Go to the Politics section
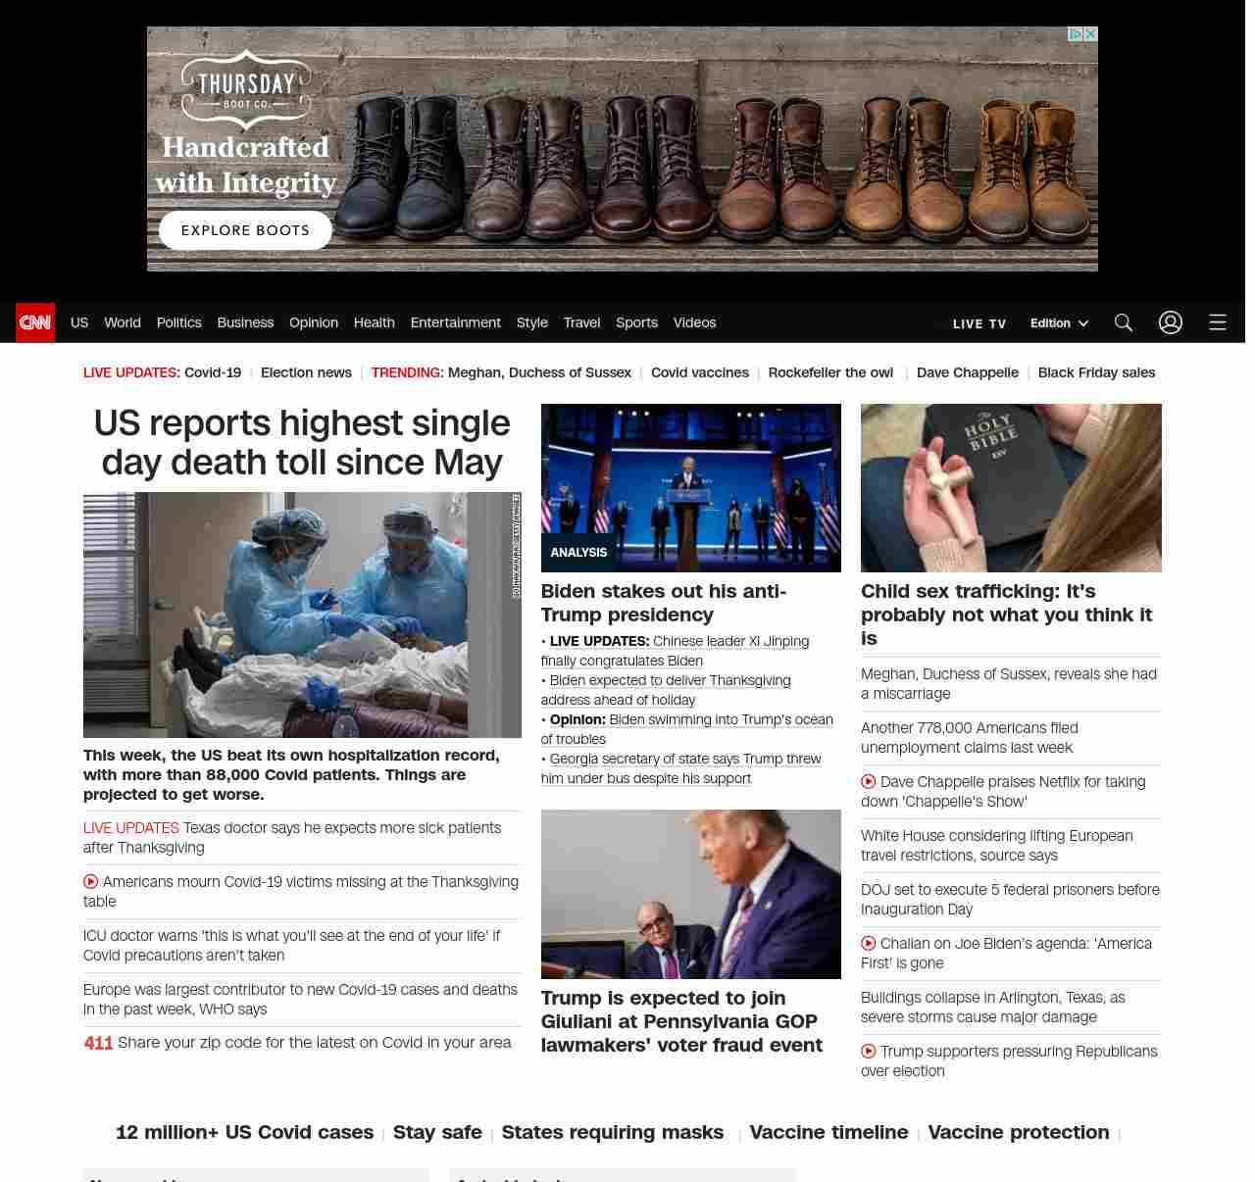Viewport: 1255px width, 1182px height. tap(178, 322)
